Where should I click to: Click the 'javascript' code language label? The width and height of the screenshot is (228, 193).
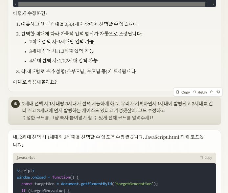tap(26, 158)
